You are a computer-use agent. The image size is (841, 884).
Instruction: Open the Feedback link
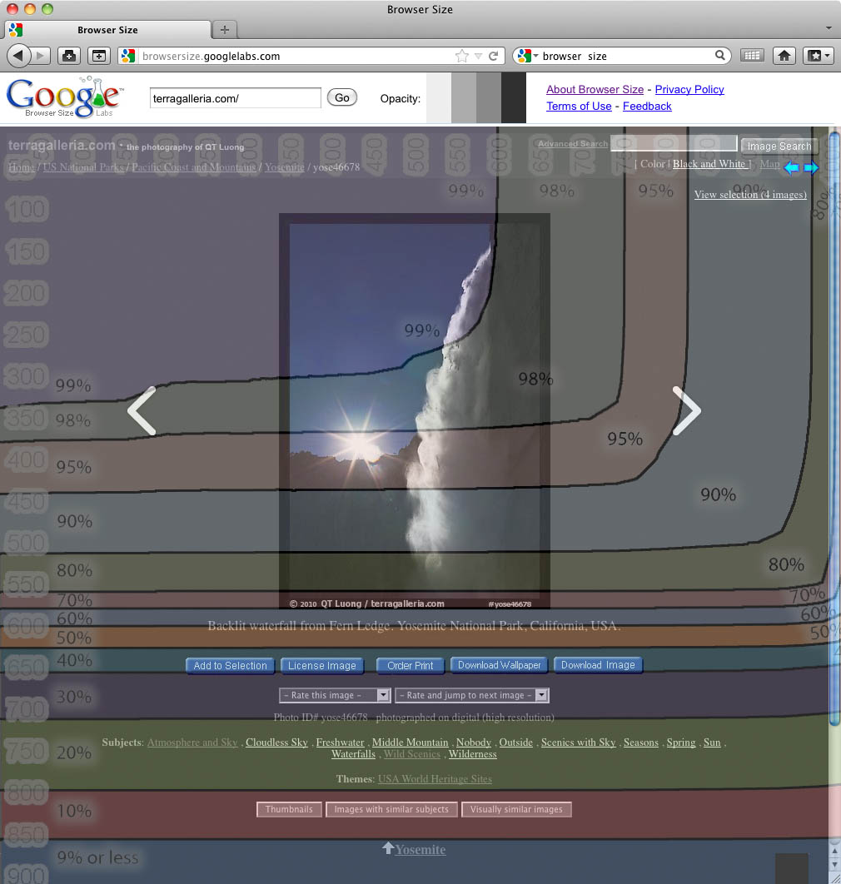(647, 106)
